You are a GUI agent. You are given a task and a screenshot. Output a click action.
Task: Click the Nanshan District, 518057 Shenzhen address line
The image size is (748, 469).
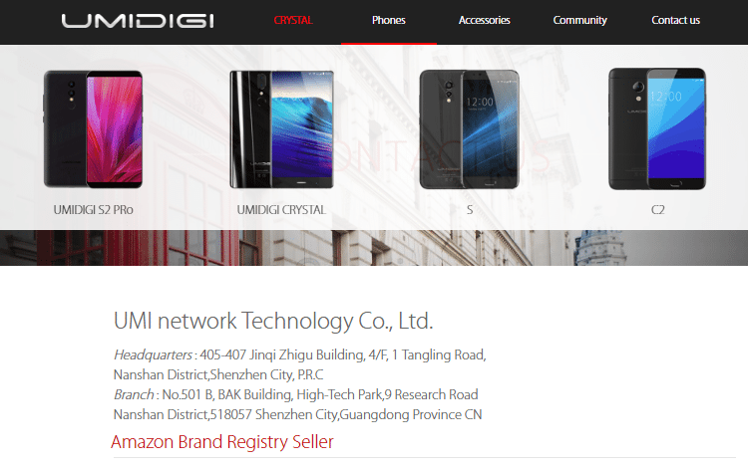tap(297, 414)
